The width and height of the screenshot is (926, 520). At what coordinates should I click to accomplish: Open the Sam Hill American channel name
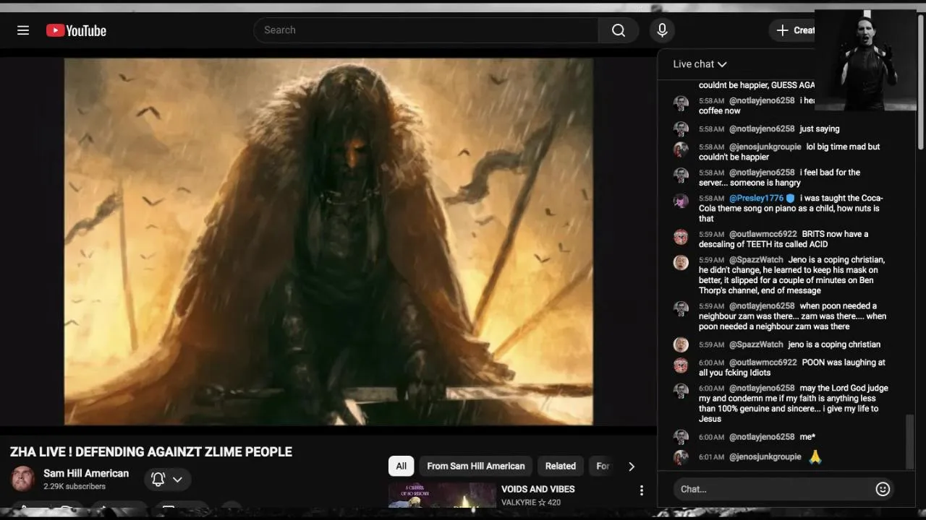(86, 473)
